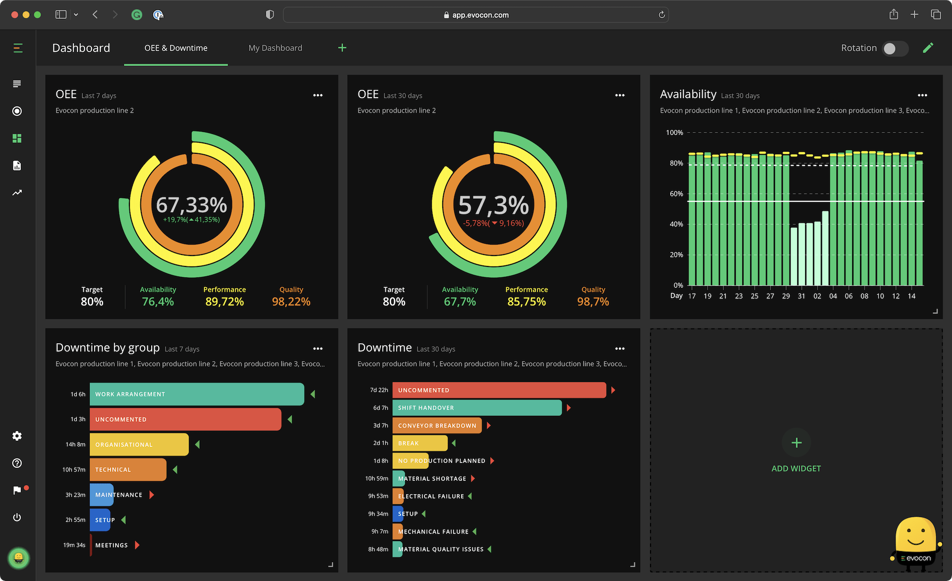Open the dashboard grid icon in sidebar
The height and width of the screenshot is (581, 952).
click(x=17, y=138)
